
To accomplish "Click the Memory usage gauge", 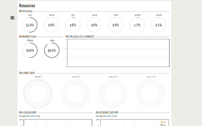I will click(x=30, y=50).
